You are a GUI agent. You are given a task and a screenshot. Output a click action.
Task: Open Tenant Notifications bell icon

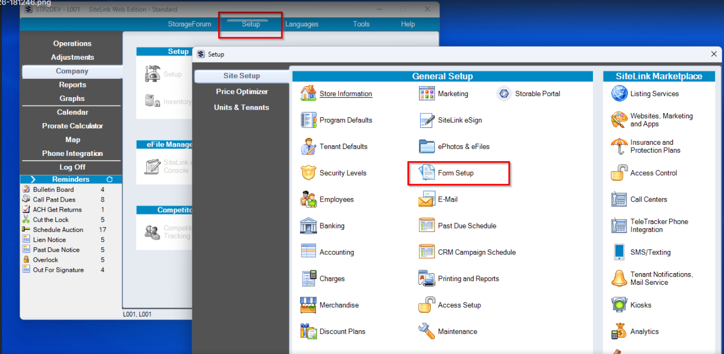tap(619, 278)
